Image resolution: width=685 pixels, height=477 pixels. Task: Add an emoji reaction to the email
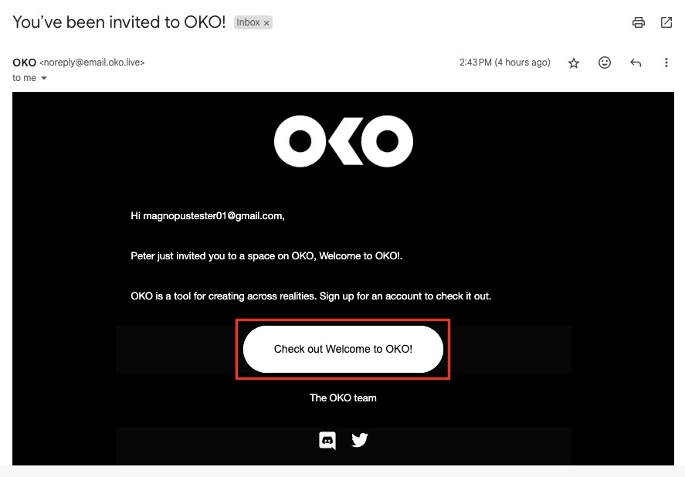tap(605, 63)
